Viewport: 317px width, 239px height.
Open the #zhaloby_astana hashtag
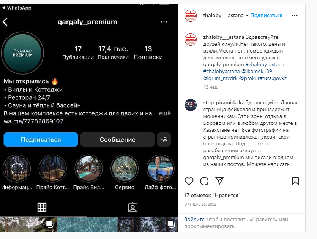[x=265, y=64]
